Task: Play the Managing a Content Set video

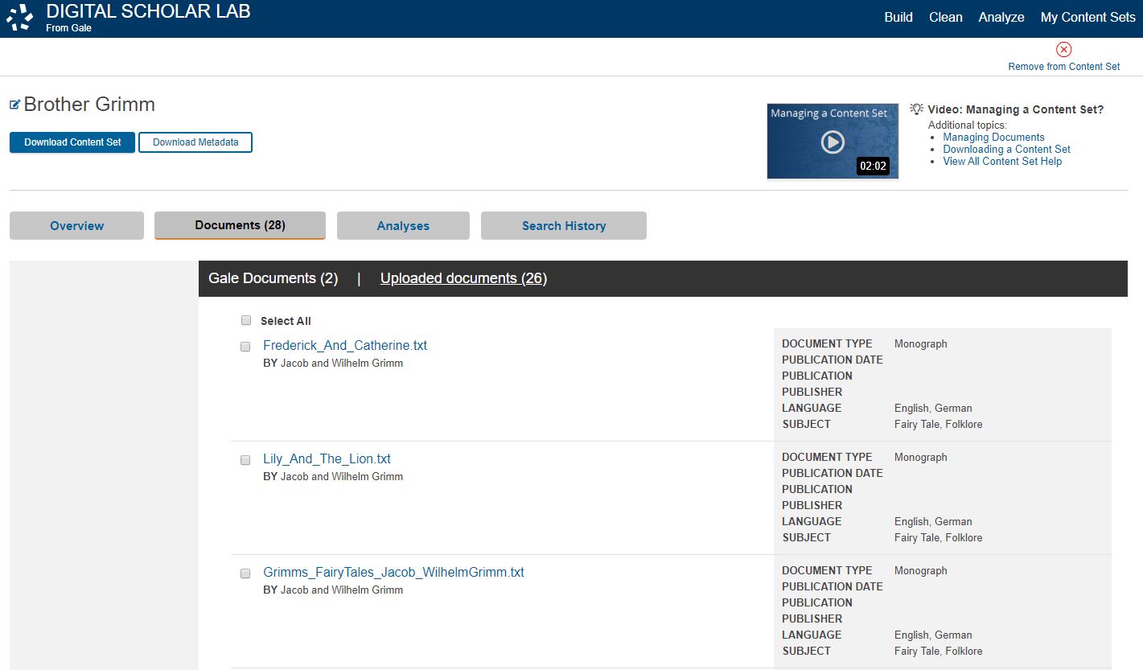Action: click(x=833, y=141)
